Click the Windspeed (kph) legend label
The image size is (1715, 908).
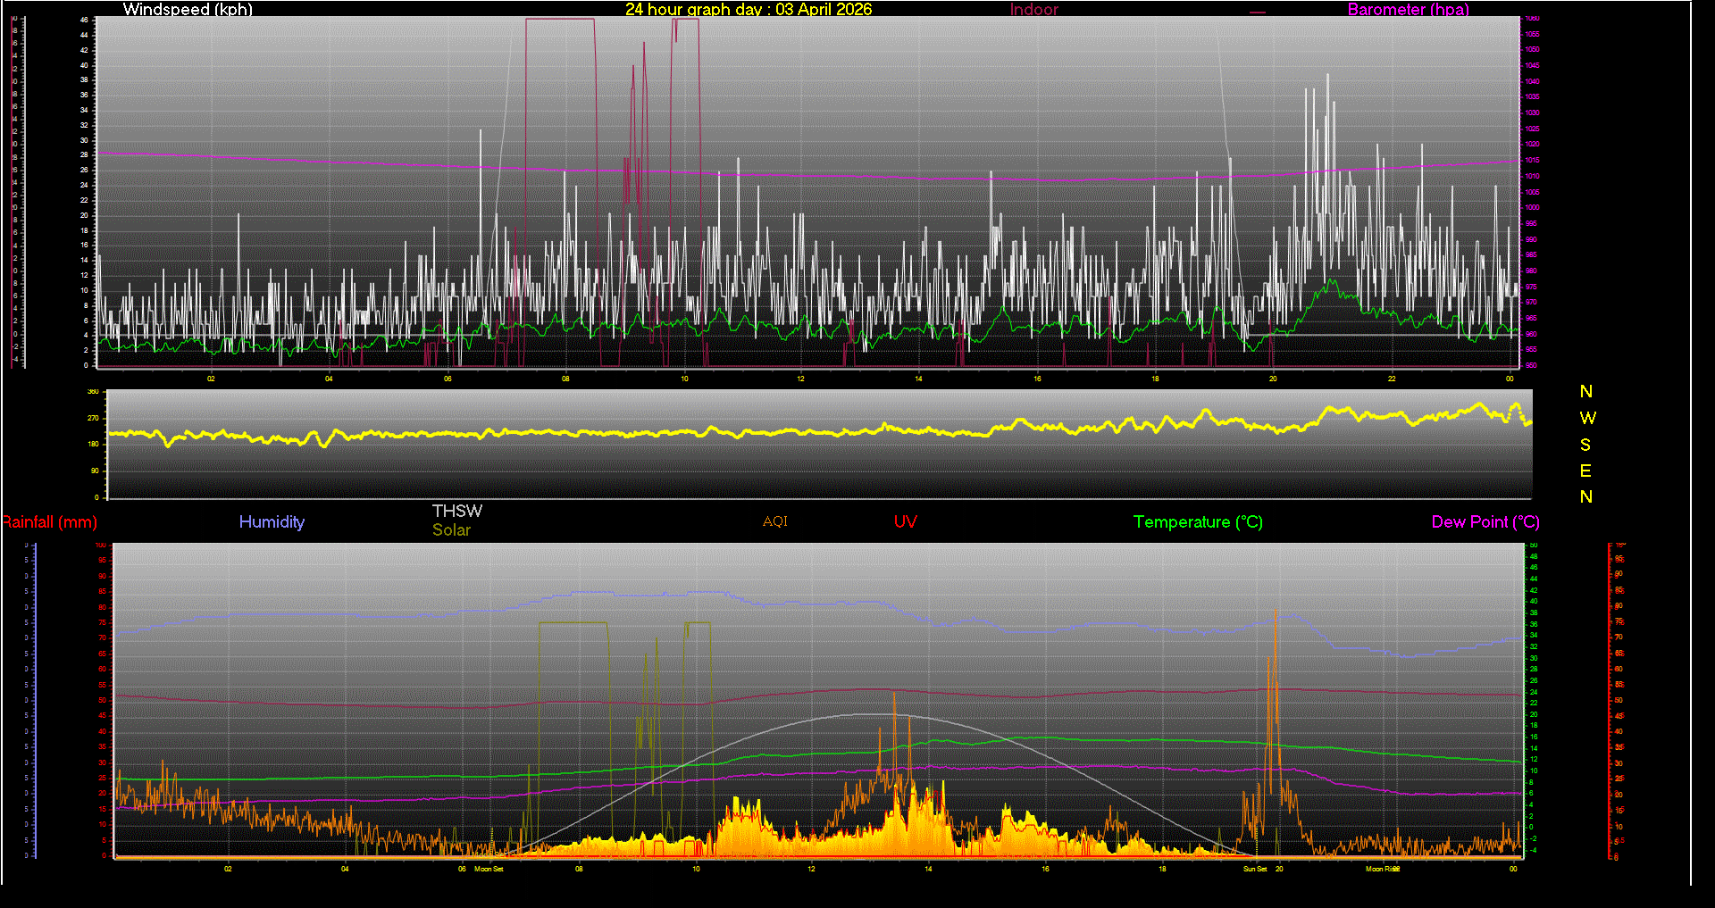tap(188, 10)
